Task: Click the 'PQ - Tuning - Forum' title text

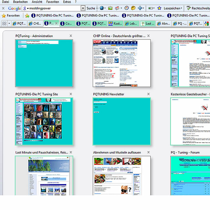Action: tap(185, 152)
